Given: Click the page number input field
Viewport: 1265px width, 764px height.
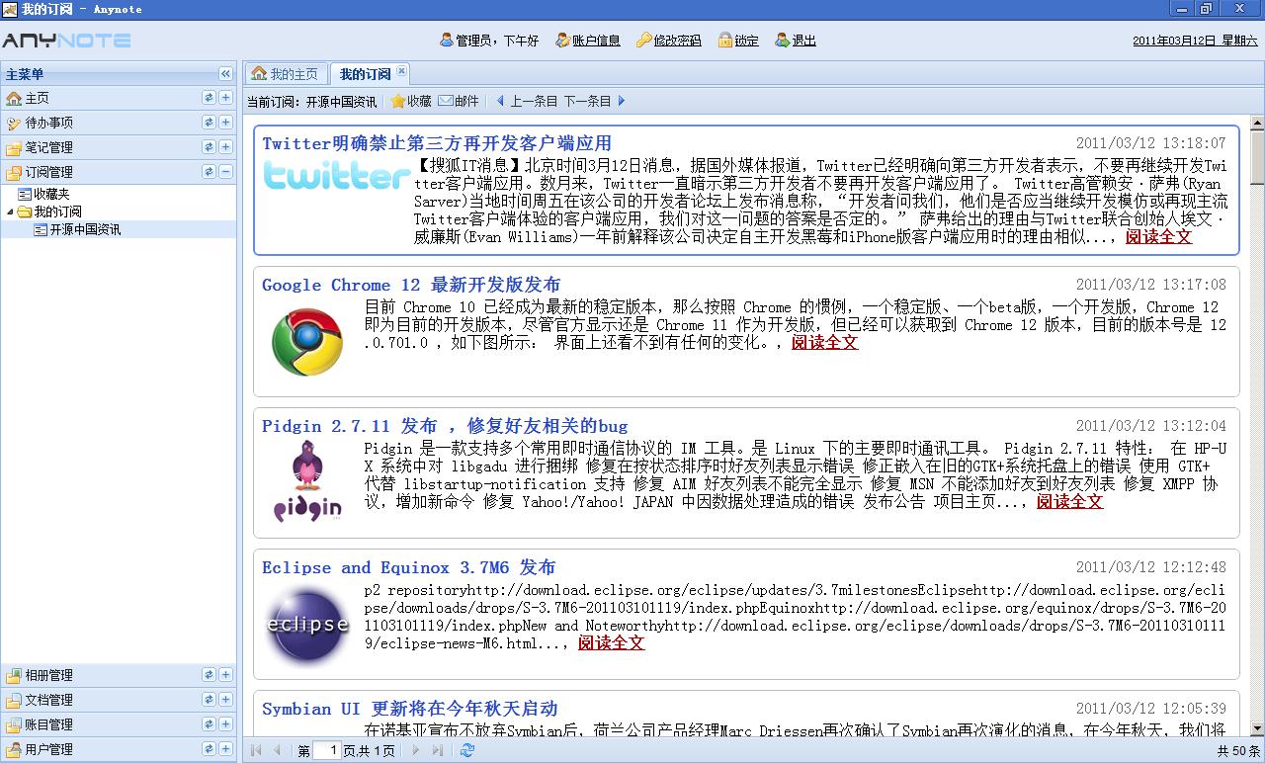Looking at the screenshot, I should coord(327,750).
